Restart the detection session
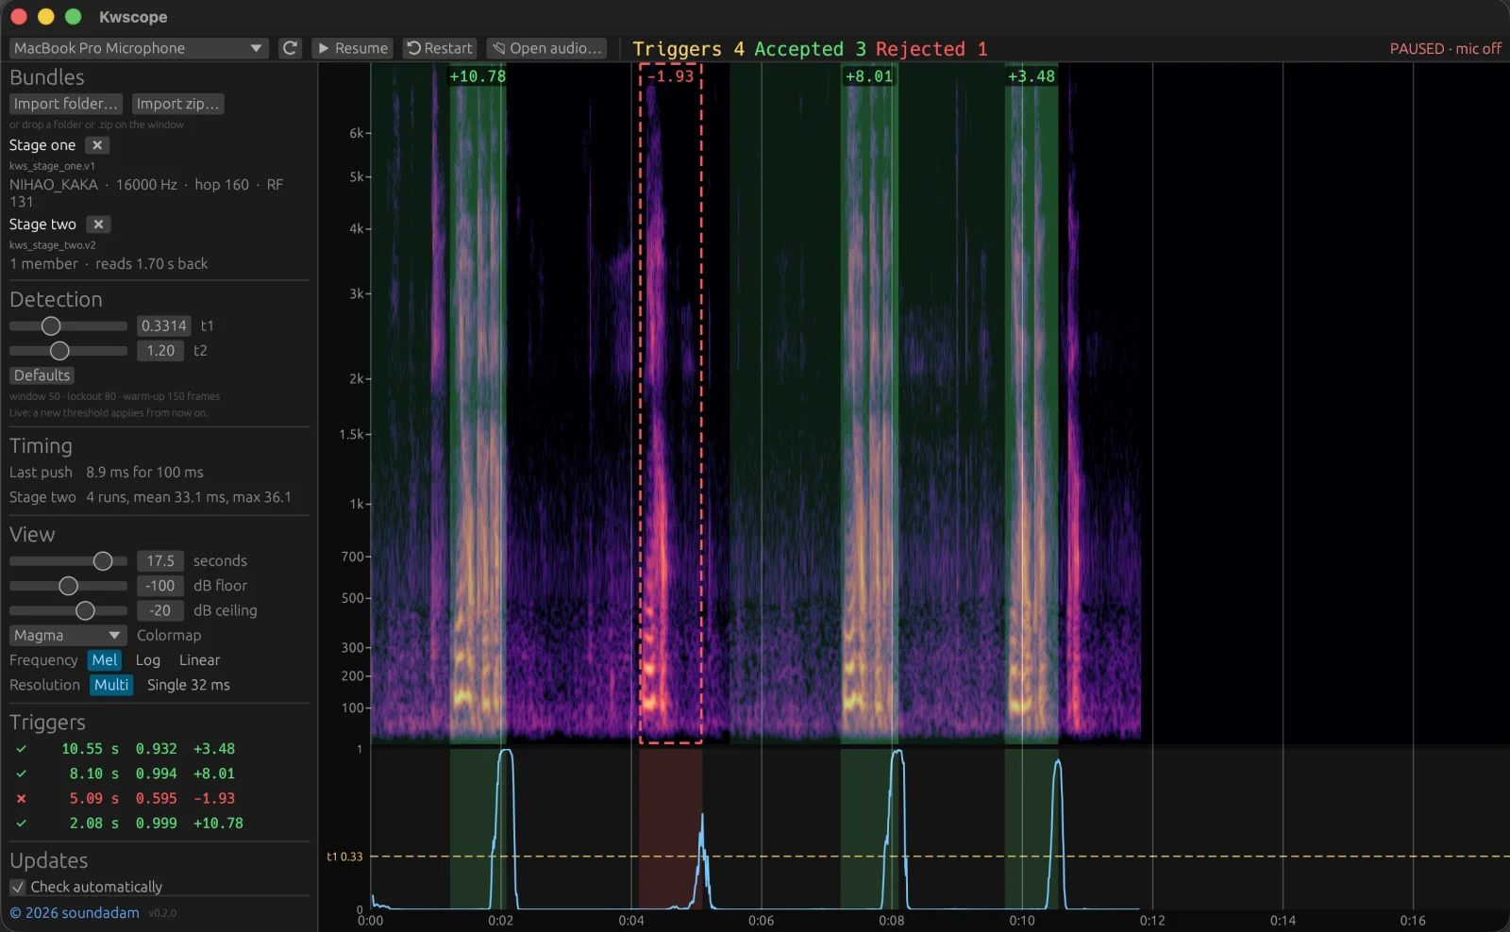Image resolution: width=1510 pixels, height=932 pixels. (440, 48)
